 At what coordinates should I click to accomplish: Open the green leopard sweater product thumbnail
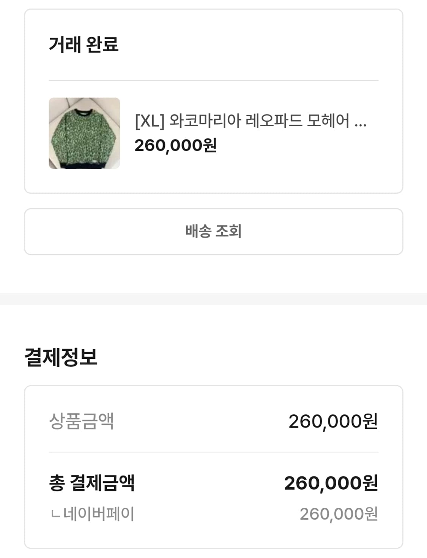coord(84,133)
